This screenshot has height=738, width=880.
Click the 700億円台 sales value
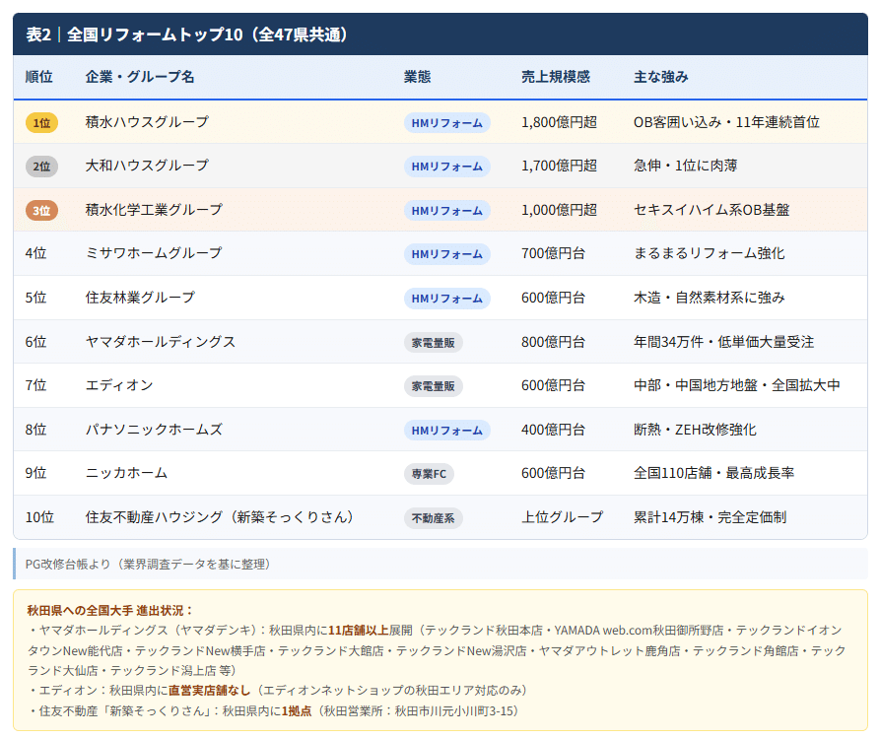click(x=554, y=253)
